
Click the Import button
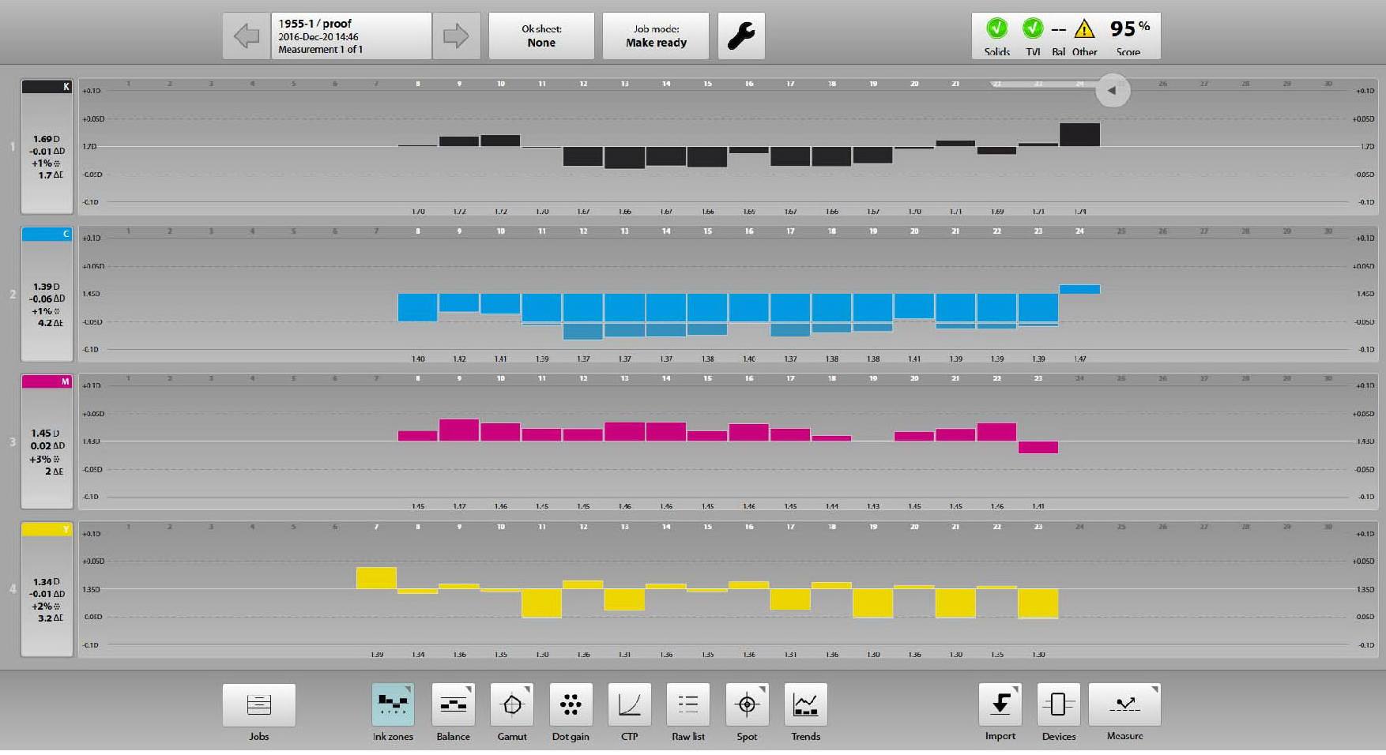1000,705
